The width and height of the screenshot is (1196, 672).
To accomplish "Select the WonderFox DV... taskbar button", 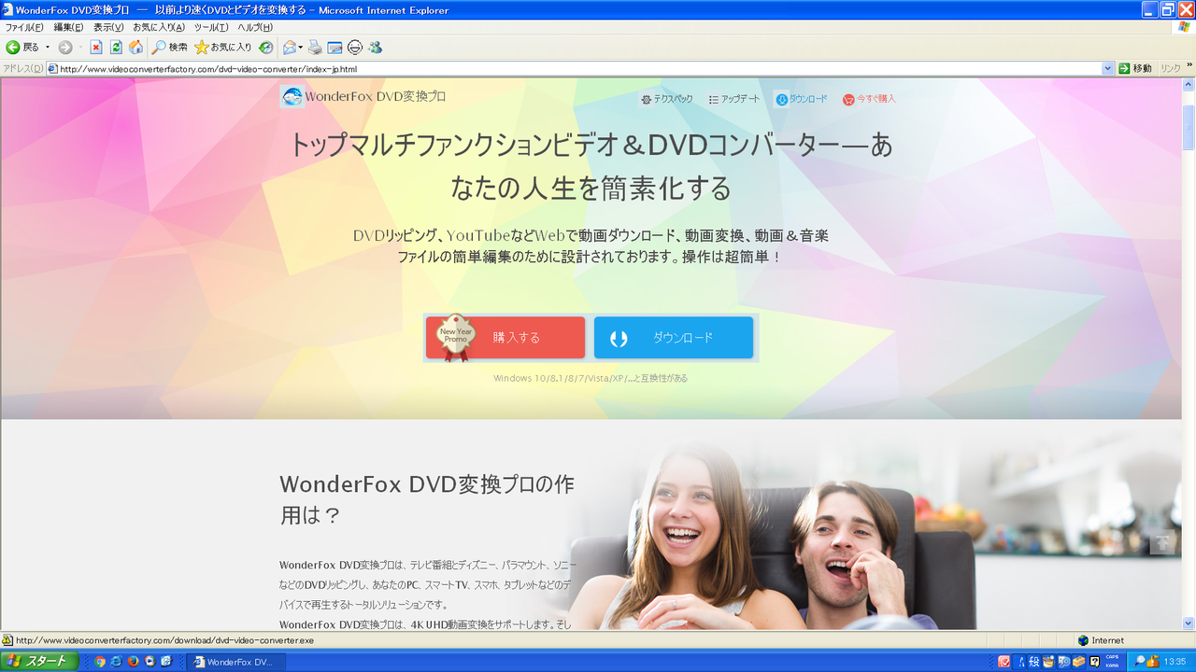I will [236, 662].
